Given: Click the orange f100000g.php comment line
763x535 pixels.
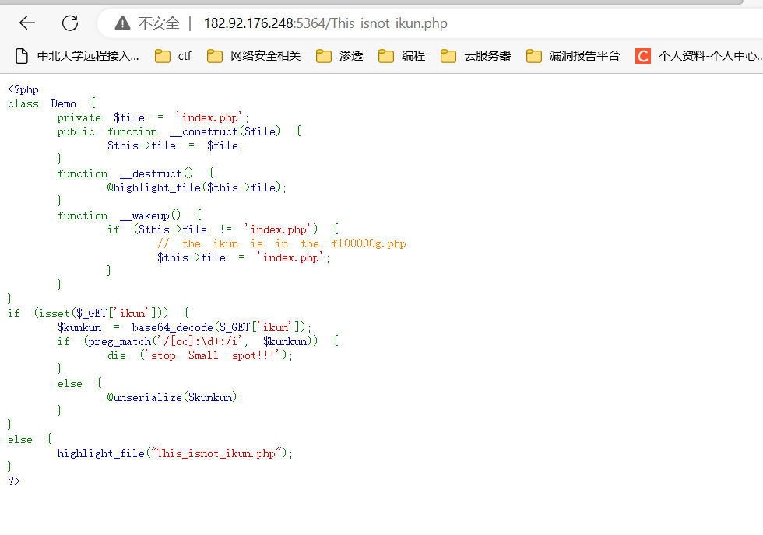Looking at the screenshot, I should [x=282, y=243].
